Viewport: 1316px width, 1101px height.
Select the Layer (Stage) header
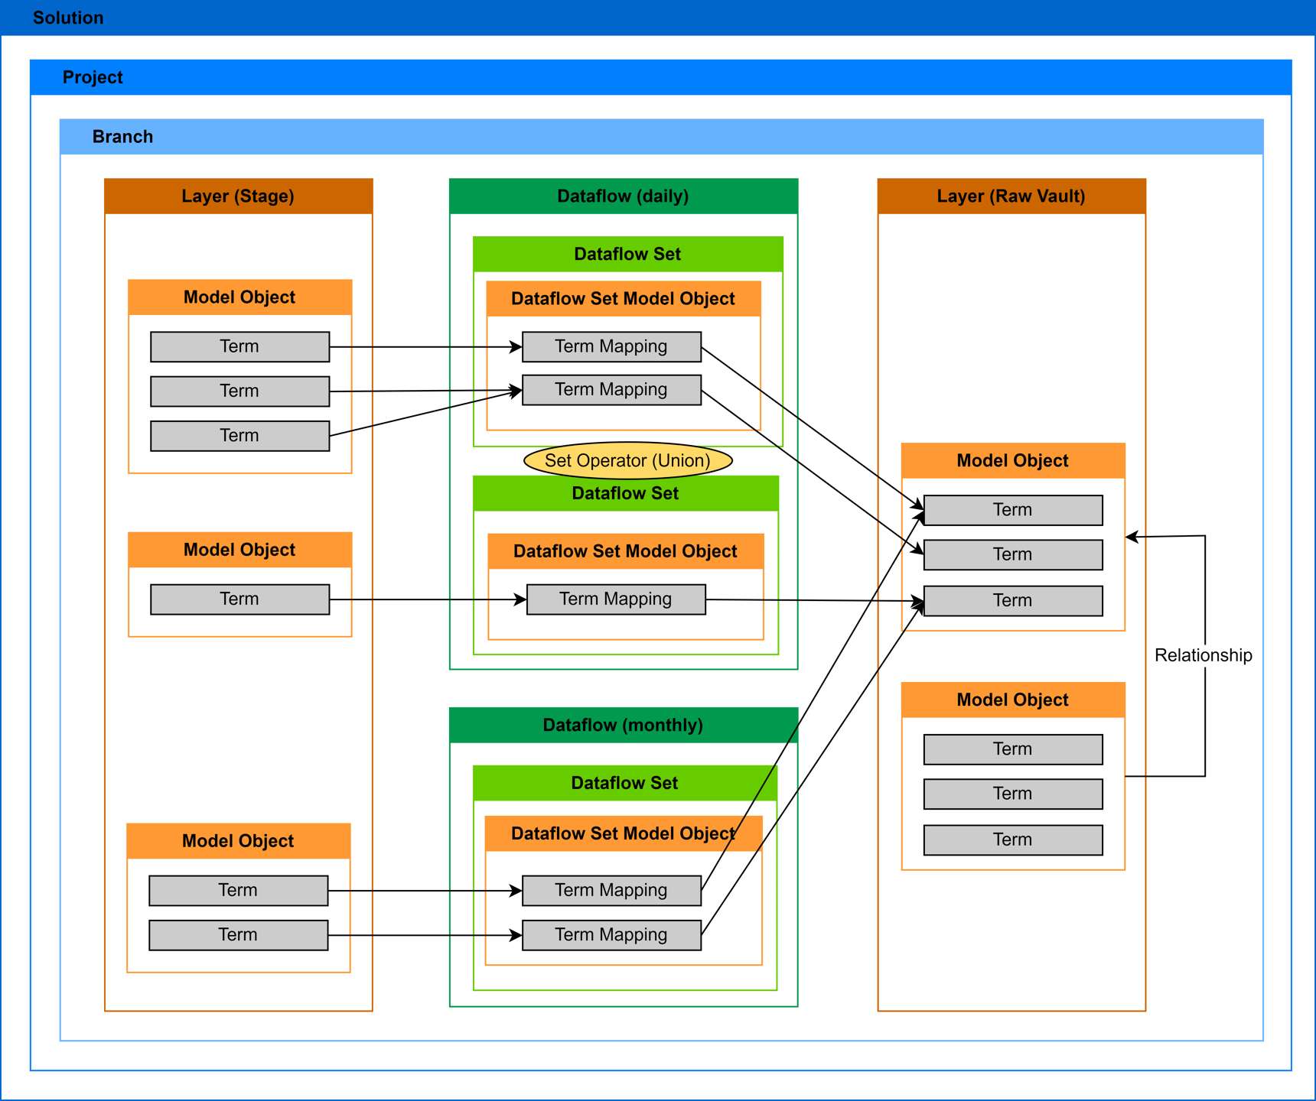pyautogui.click(x=238, y=196)
